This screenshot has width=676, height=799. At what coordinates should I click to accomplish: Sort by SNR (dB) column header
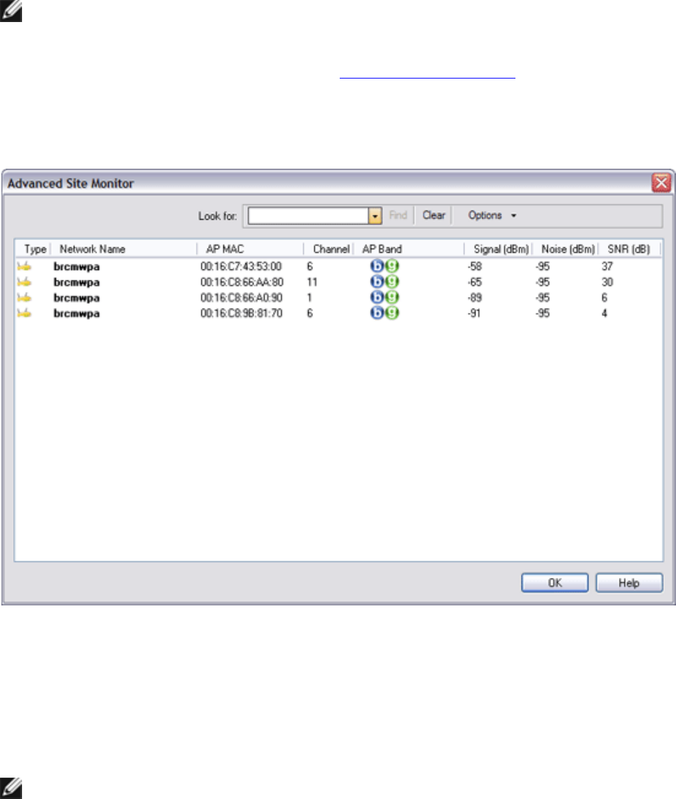tap(629, 249)
